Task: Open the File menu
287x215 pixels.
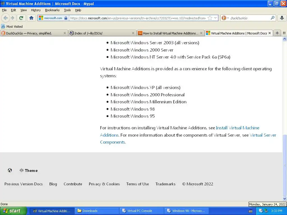Action: (4, 10)
